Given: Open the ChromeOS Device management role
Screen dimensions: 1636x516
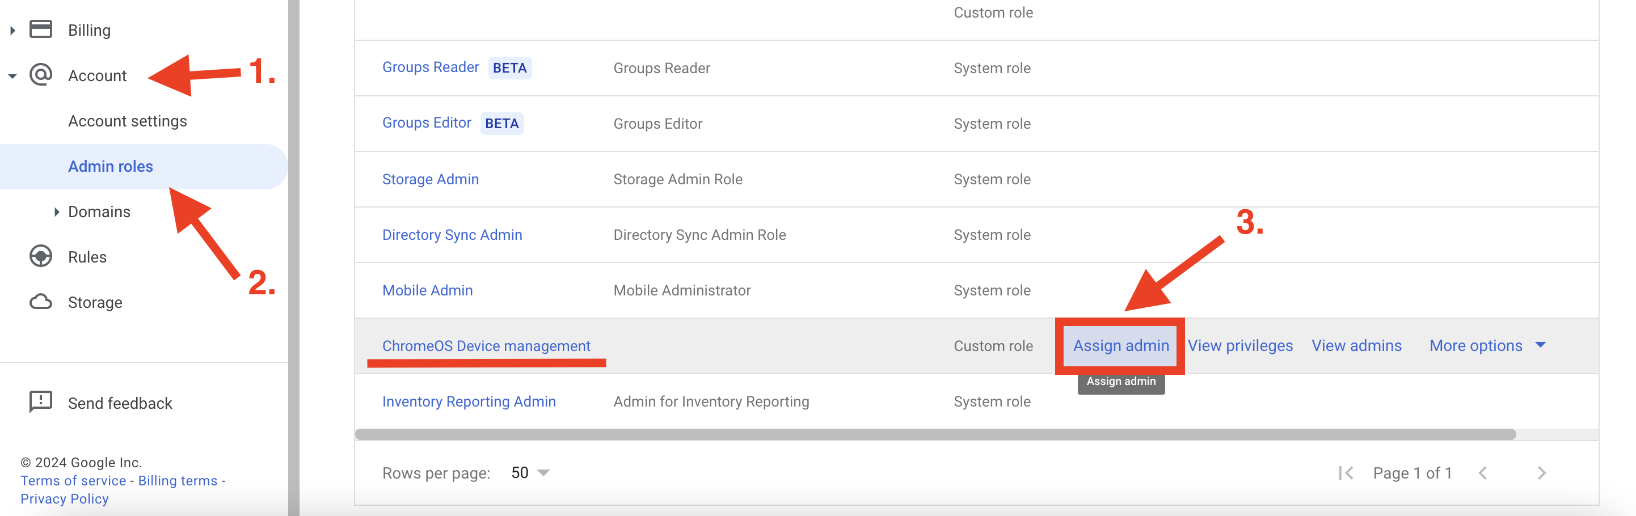Looking at the screenshot, I should coord(486,345).
